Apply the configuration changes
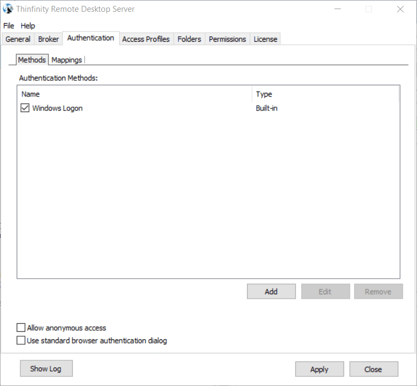This screenshot has width=417, height=386. pos(319,369)
